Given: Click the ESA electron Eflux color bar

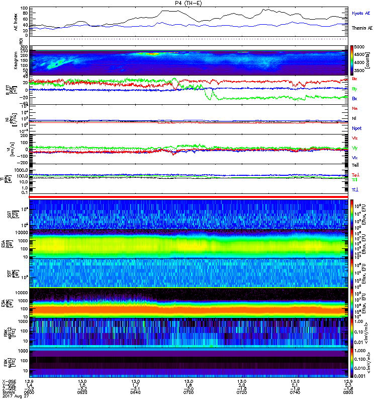Looking at the screenshot, I should click(x=352, y=303).
